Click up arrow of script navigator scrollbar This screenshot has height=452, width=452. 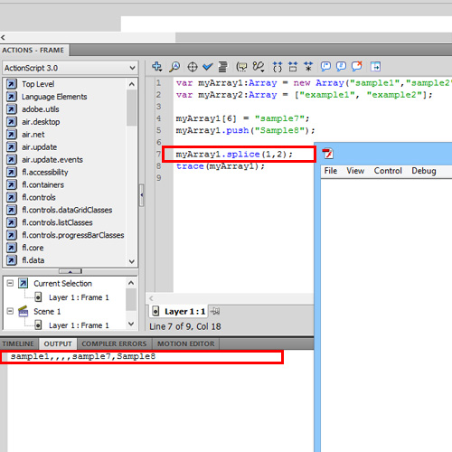click(131, 283)
